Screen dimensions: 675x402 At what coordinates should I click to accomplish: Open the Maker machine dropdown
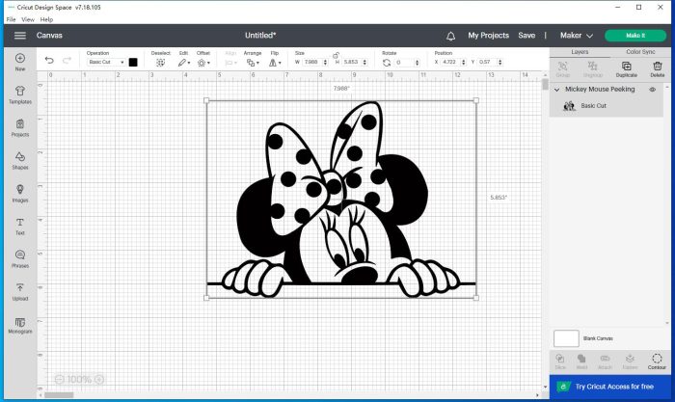(577, 36)
